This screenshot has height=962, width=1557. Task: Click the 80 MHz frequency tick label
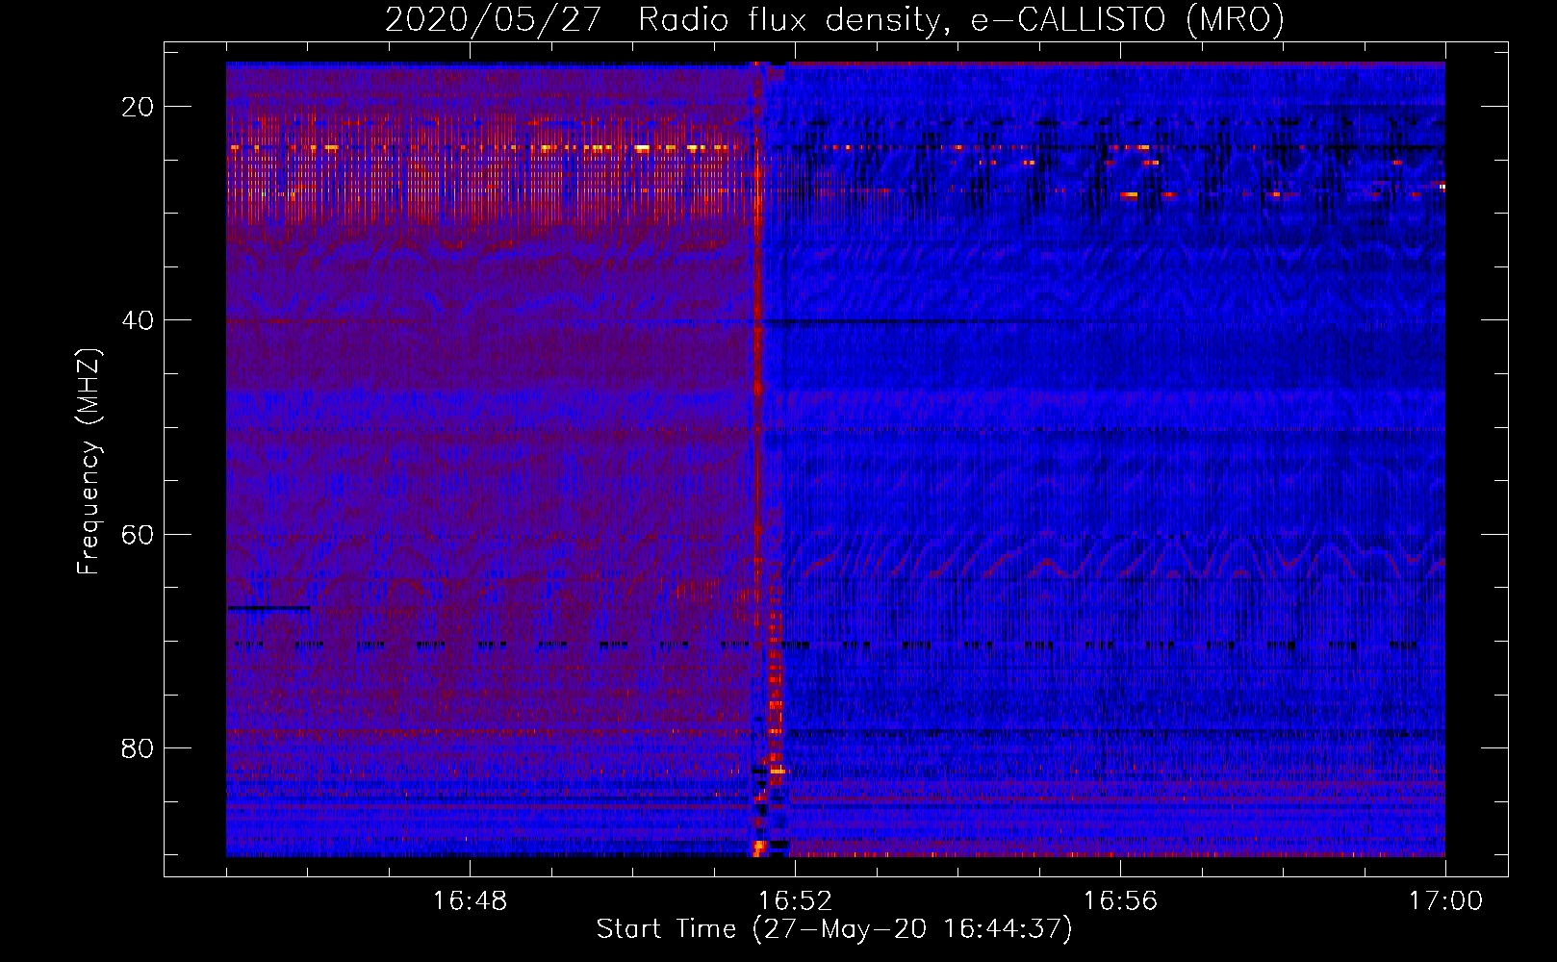(138, 747)
